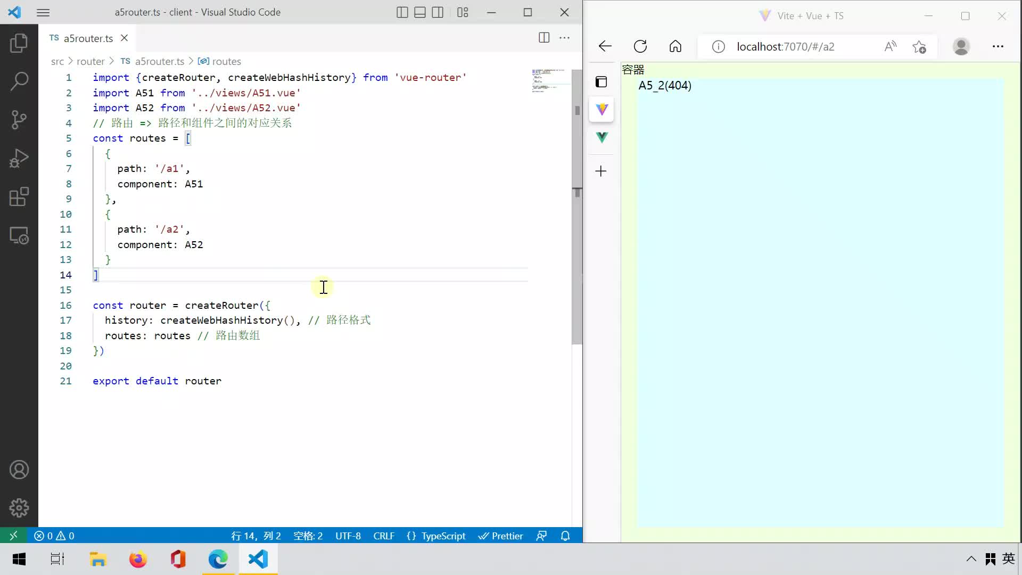Click the CRLF line ending selector
The width and height of the screenshot is (1022, 575).
click(x=384, y=536)
